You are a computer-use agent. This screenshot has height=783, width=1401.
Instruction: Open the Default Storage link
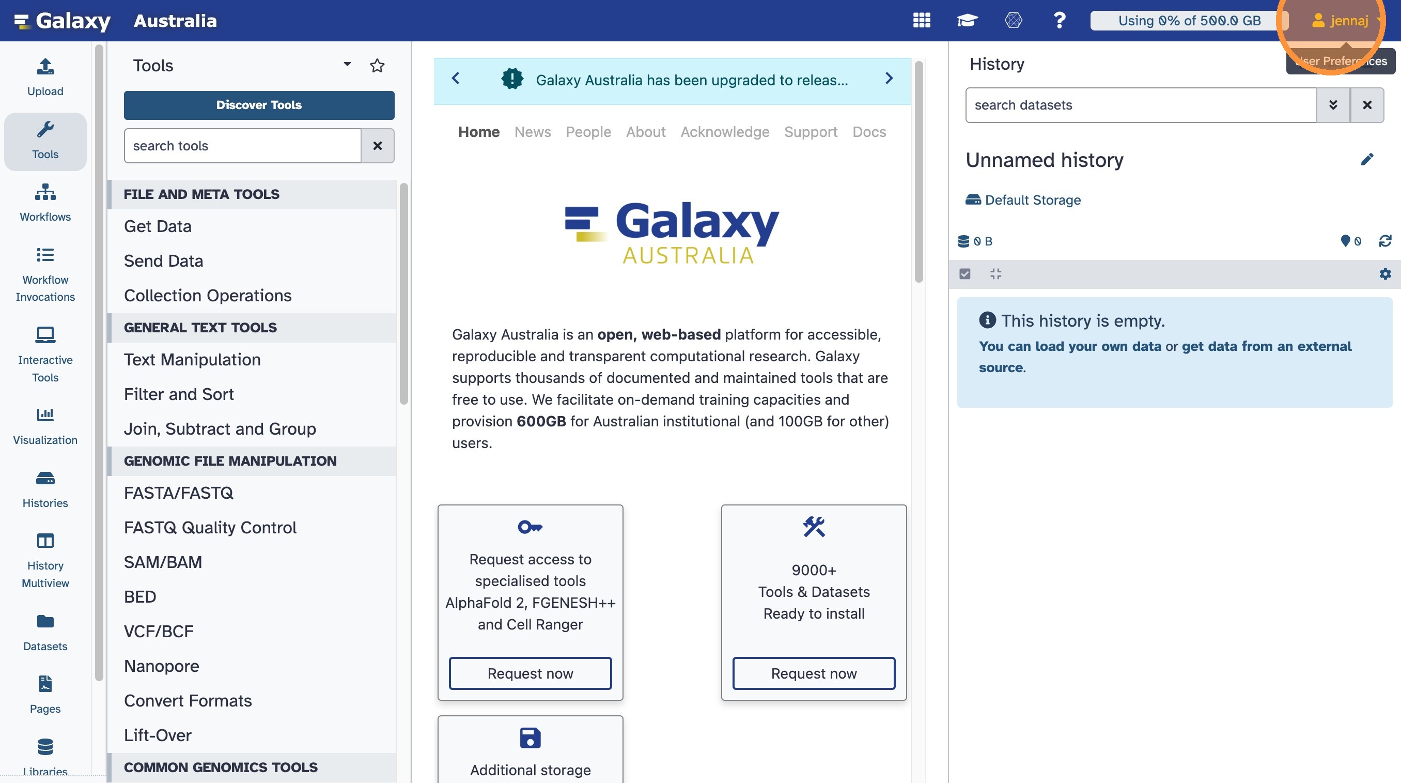1032,199
